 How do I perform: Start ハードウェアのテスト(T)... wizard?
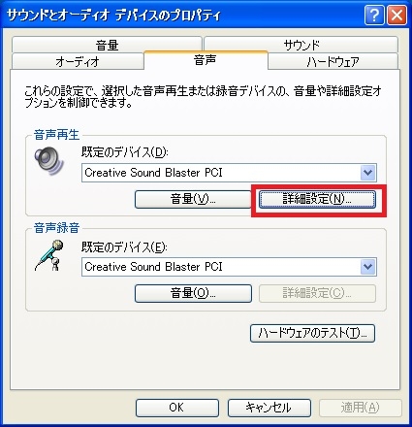click(312, 333)
